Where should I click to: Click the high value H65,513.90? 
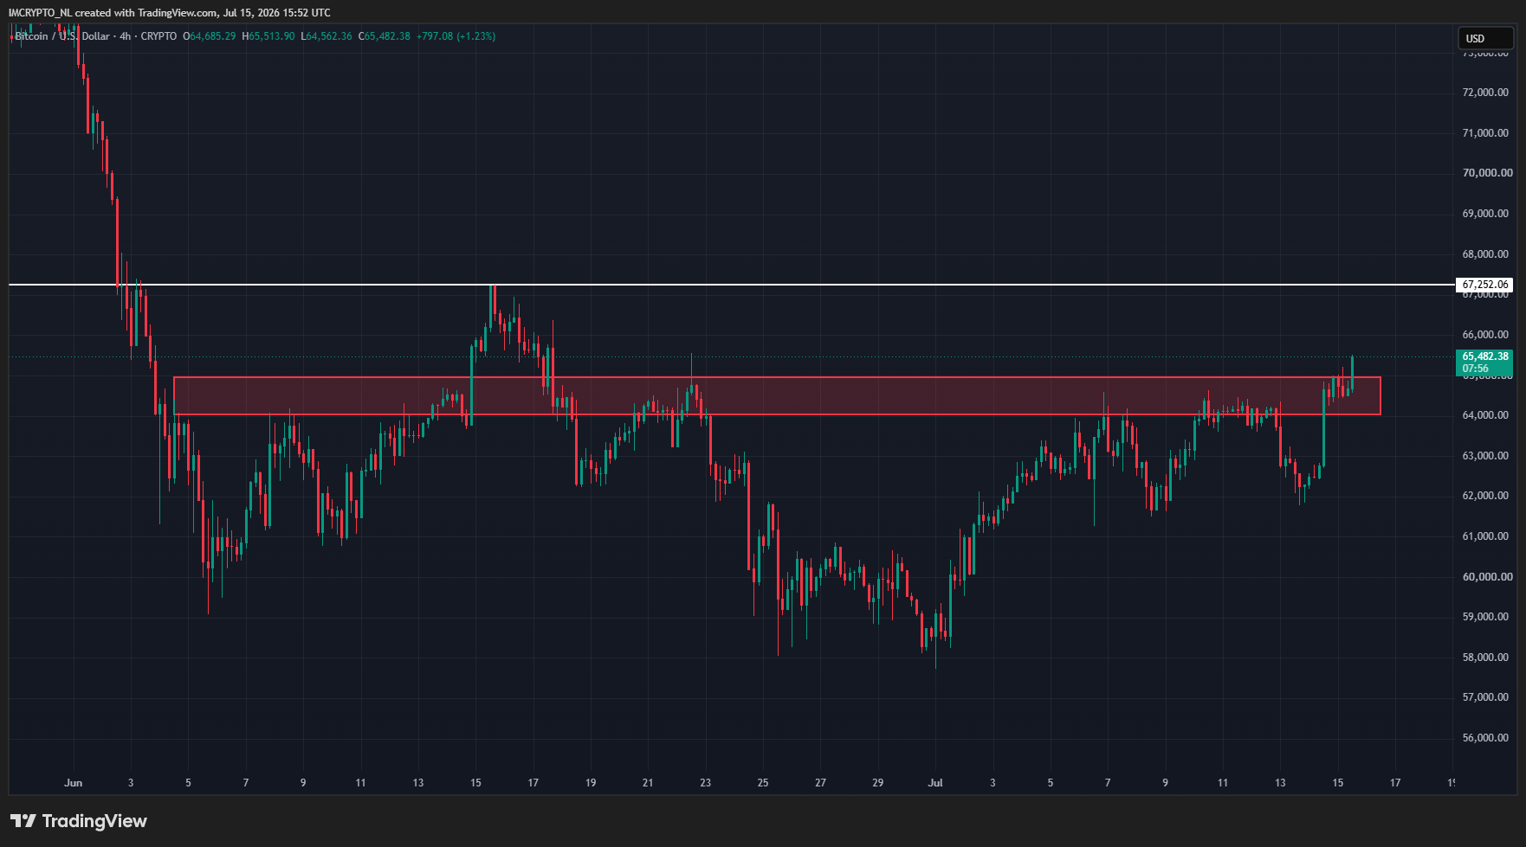268,36
